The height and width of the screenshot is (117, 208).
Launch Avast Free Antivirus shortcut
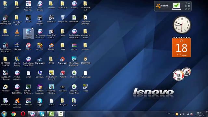[x=17, y=103]
